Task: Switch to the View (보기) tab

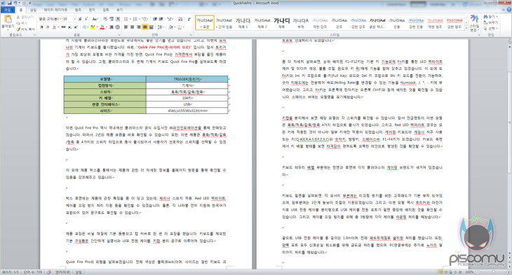Action: click(120, 10)
